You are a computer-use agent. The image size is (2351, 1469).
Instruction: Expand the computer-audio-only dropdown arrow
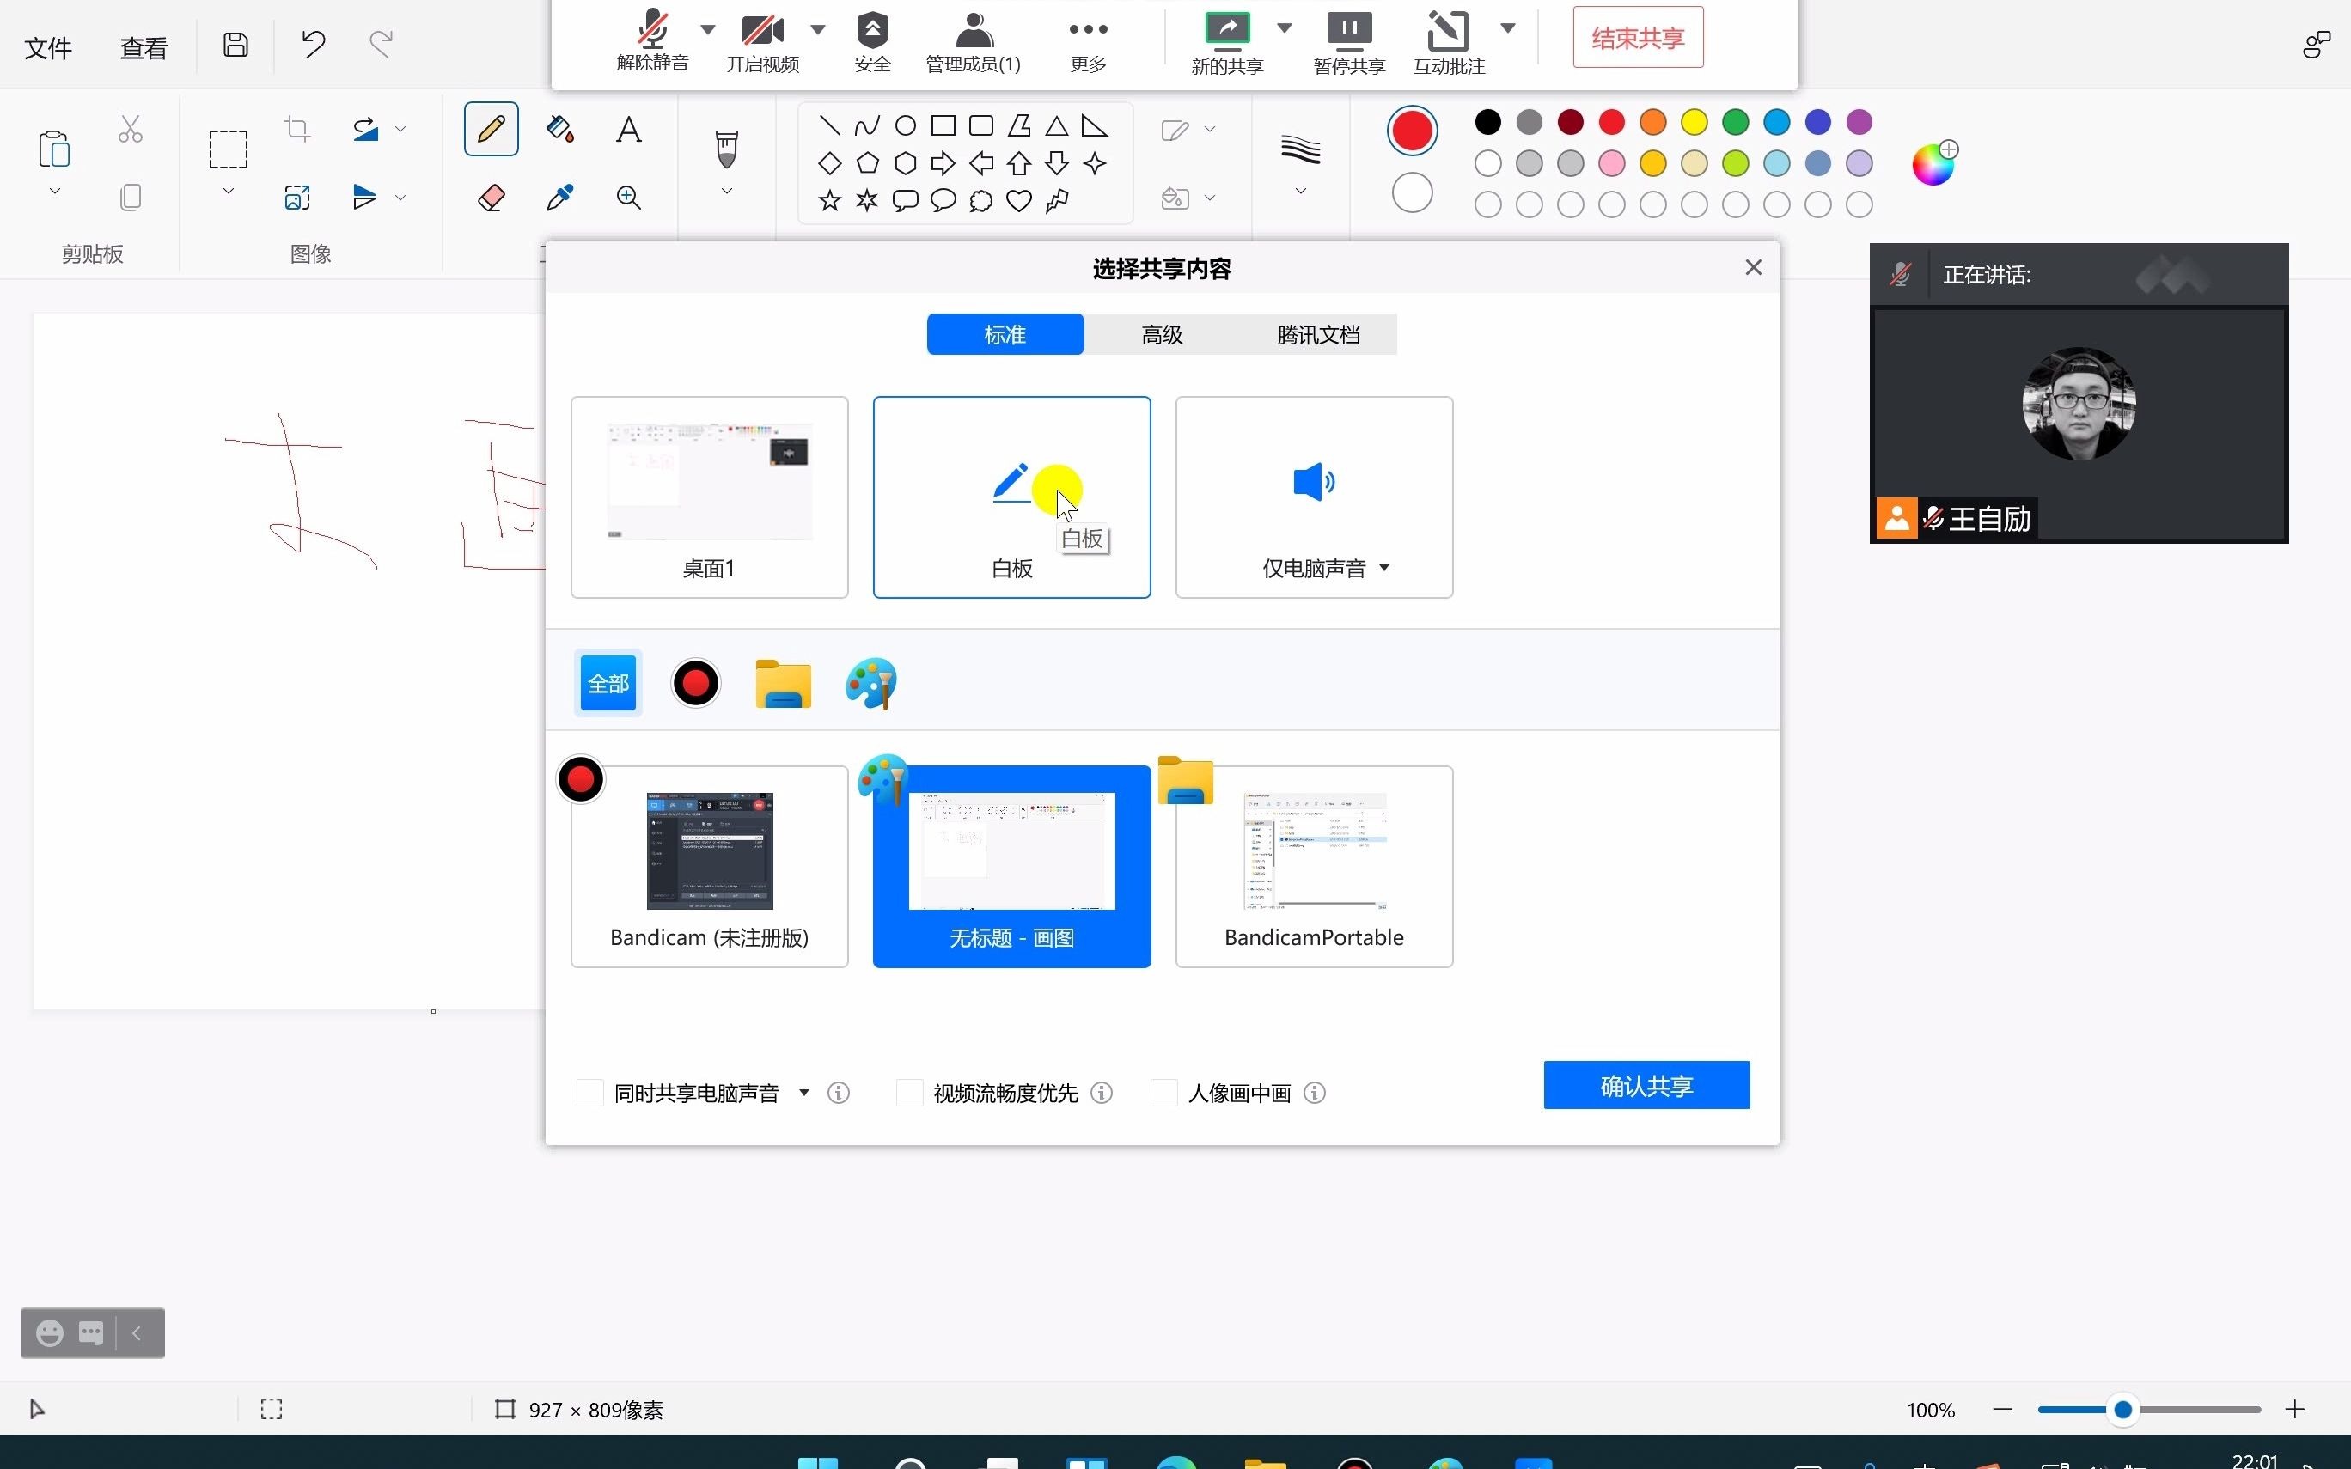click(1384, 569)
